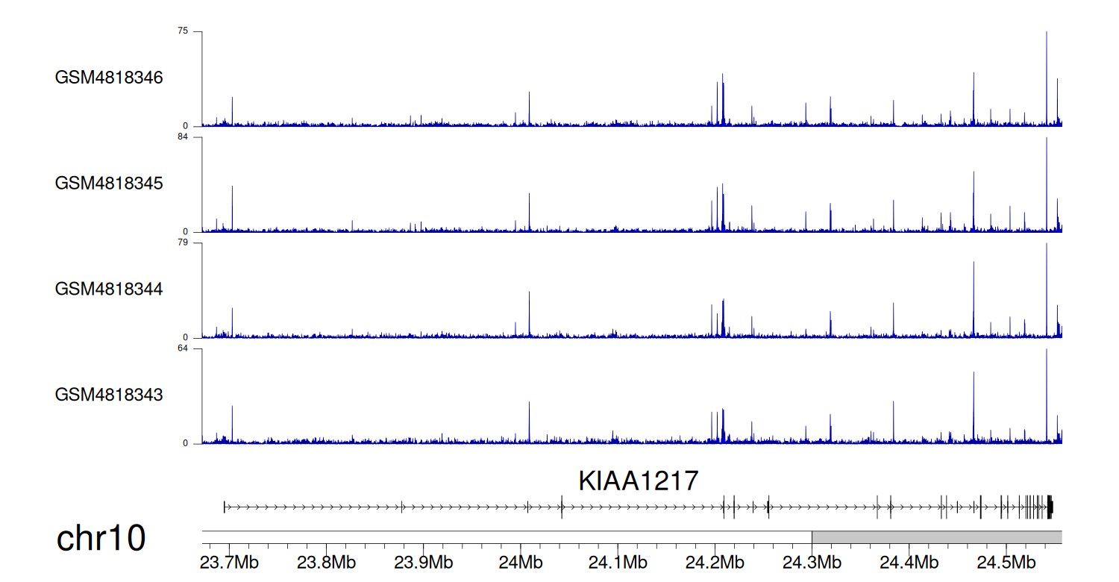Click the GSM4818346 track label

click(x=109, y=78)
